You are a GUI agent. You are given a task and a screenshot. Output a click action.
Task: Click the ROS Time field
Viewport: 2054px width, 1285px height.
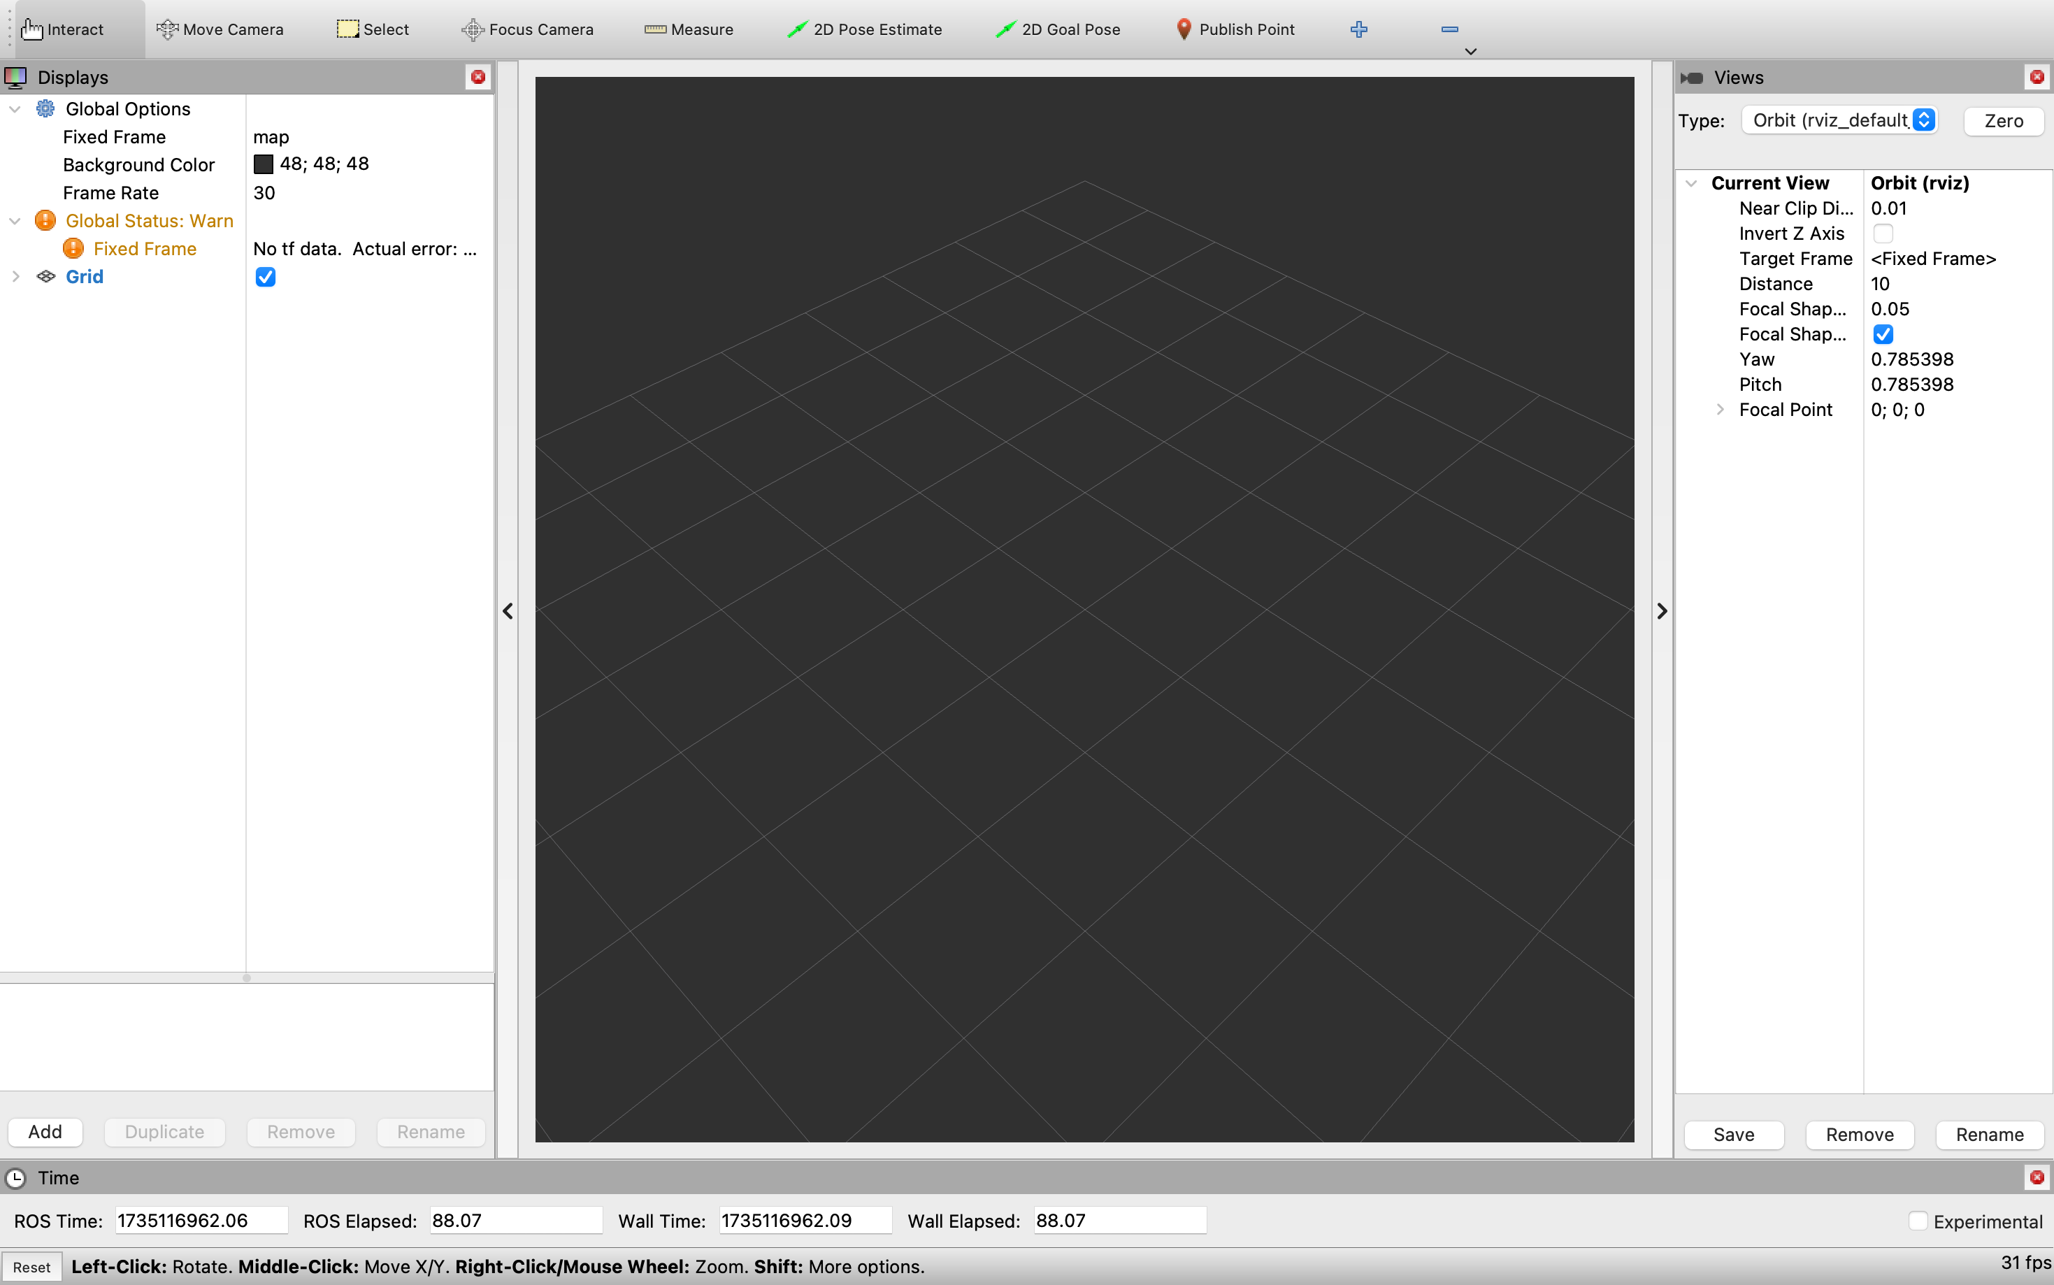click(201, 1221)
